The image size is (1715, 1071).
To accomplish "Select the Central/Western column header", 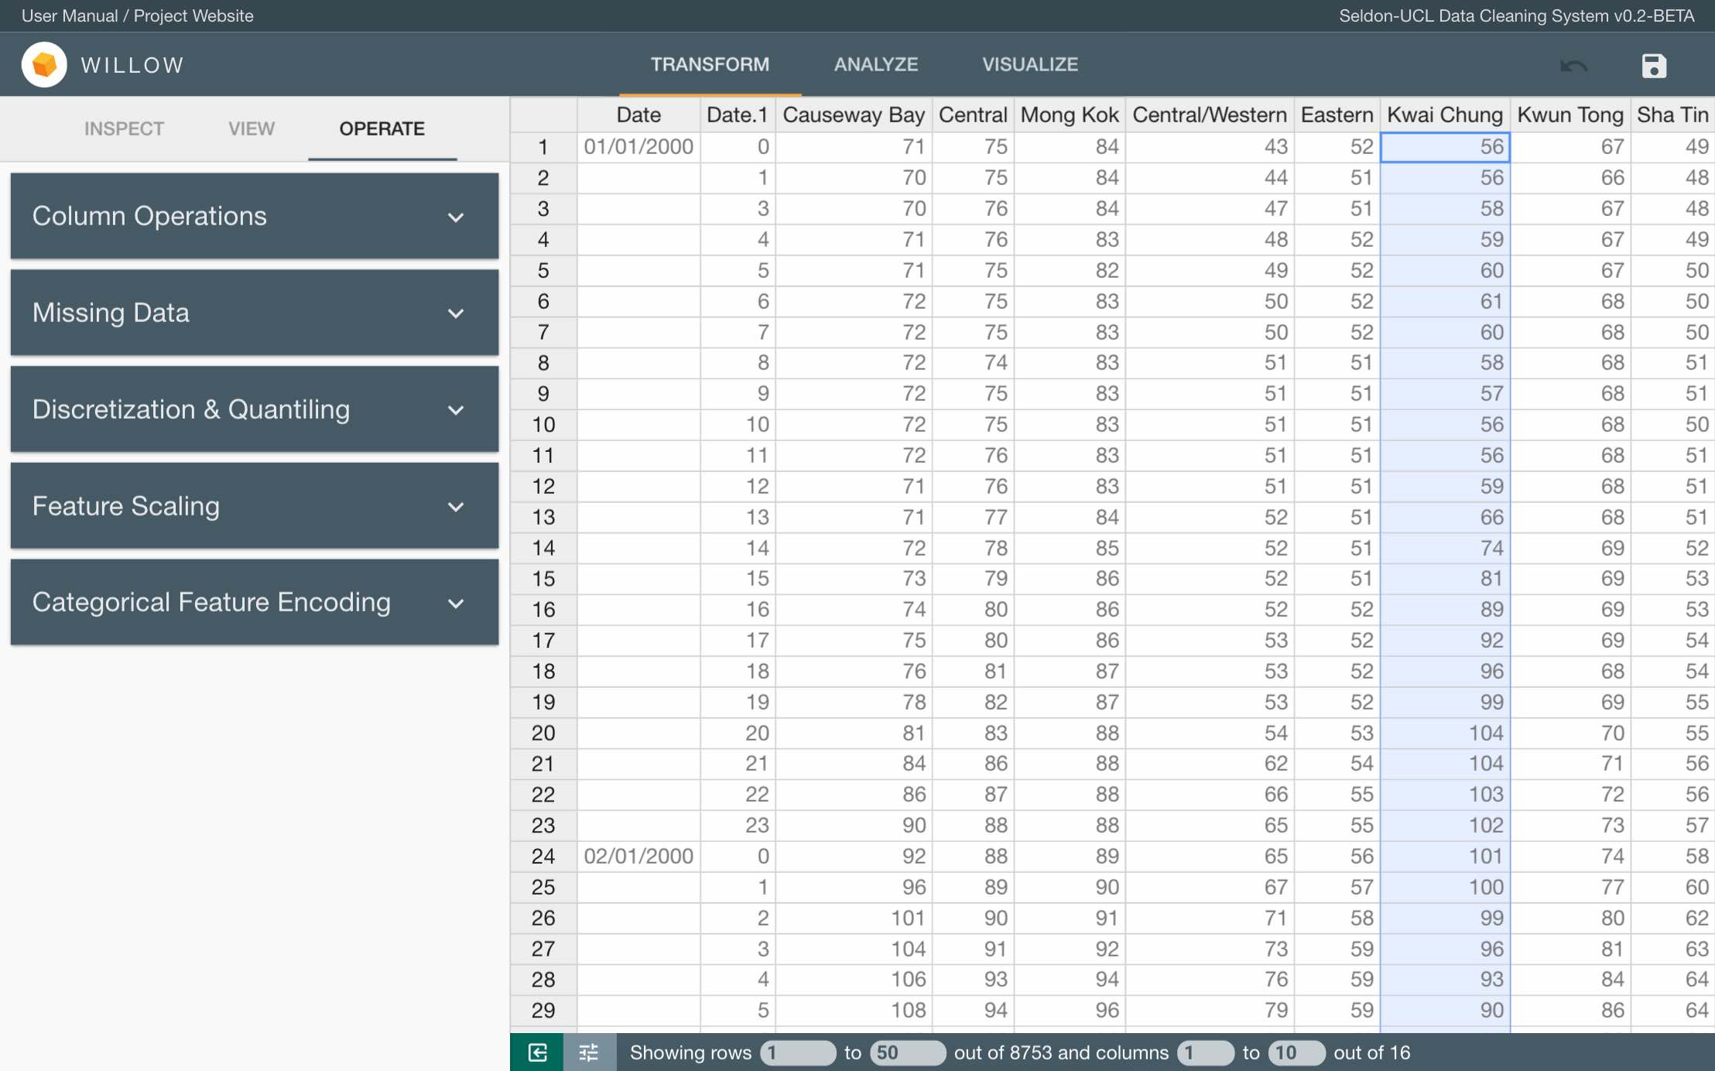I will [x=1210, y=115].
